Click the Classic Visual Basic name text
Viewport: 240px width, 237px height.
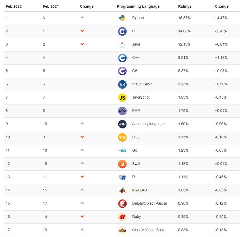pos(148,230)
